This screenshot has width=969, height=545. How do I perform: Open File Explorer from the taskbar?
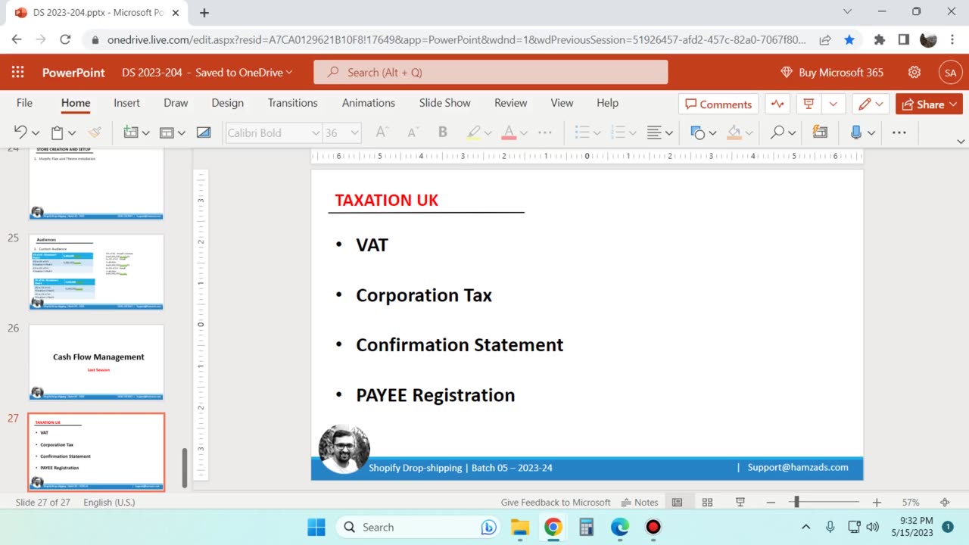pyautogui.click(x=519, y=527)
